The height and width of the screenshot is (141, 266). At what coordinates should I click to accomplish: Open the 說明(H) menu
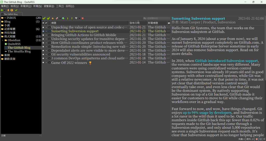(70, 6)
